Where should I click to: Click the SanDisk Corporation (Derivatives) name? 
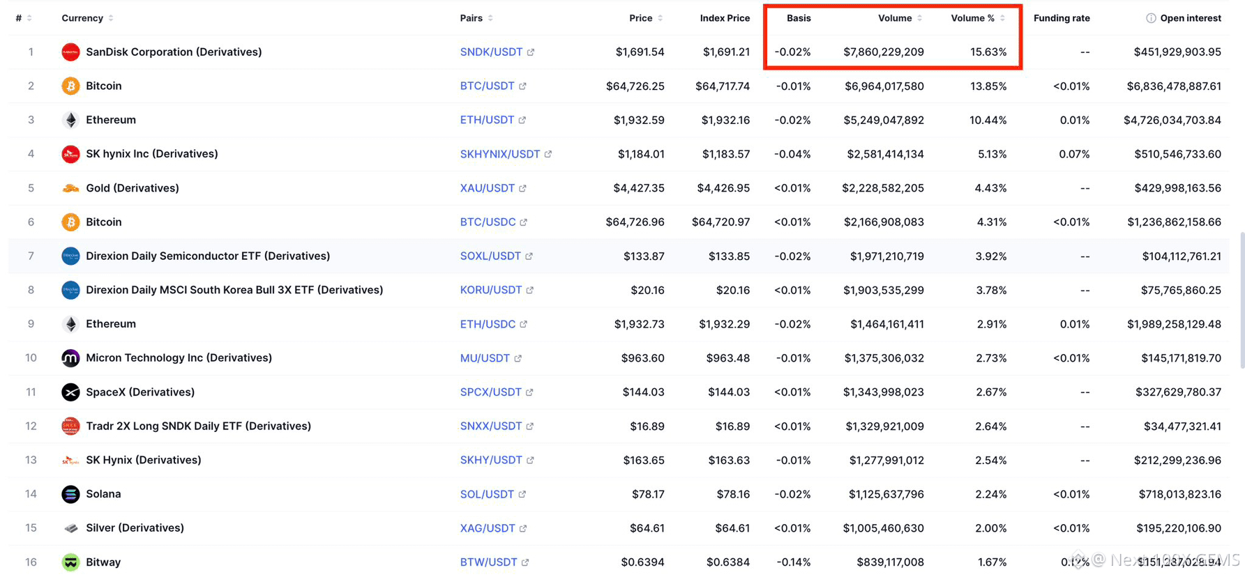174,52
